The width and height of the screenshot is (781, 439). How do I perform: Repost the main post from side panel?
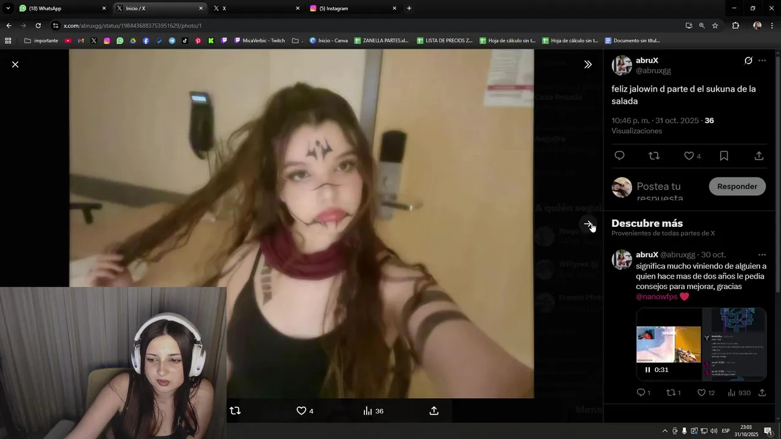point(654,156)
